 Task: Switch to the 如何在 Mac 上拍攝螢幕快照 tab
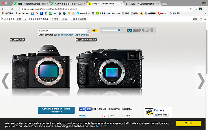[x=143, y=4]
